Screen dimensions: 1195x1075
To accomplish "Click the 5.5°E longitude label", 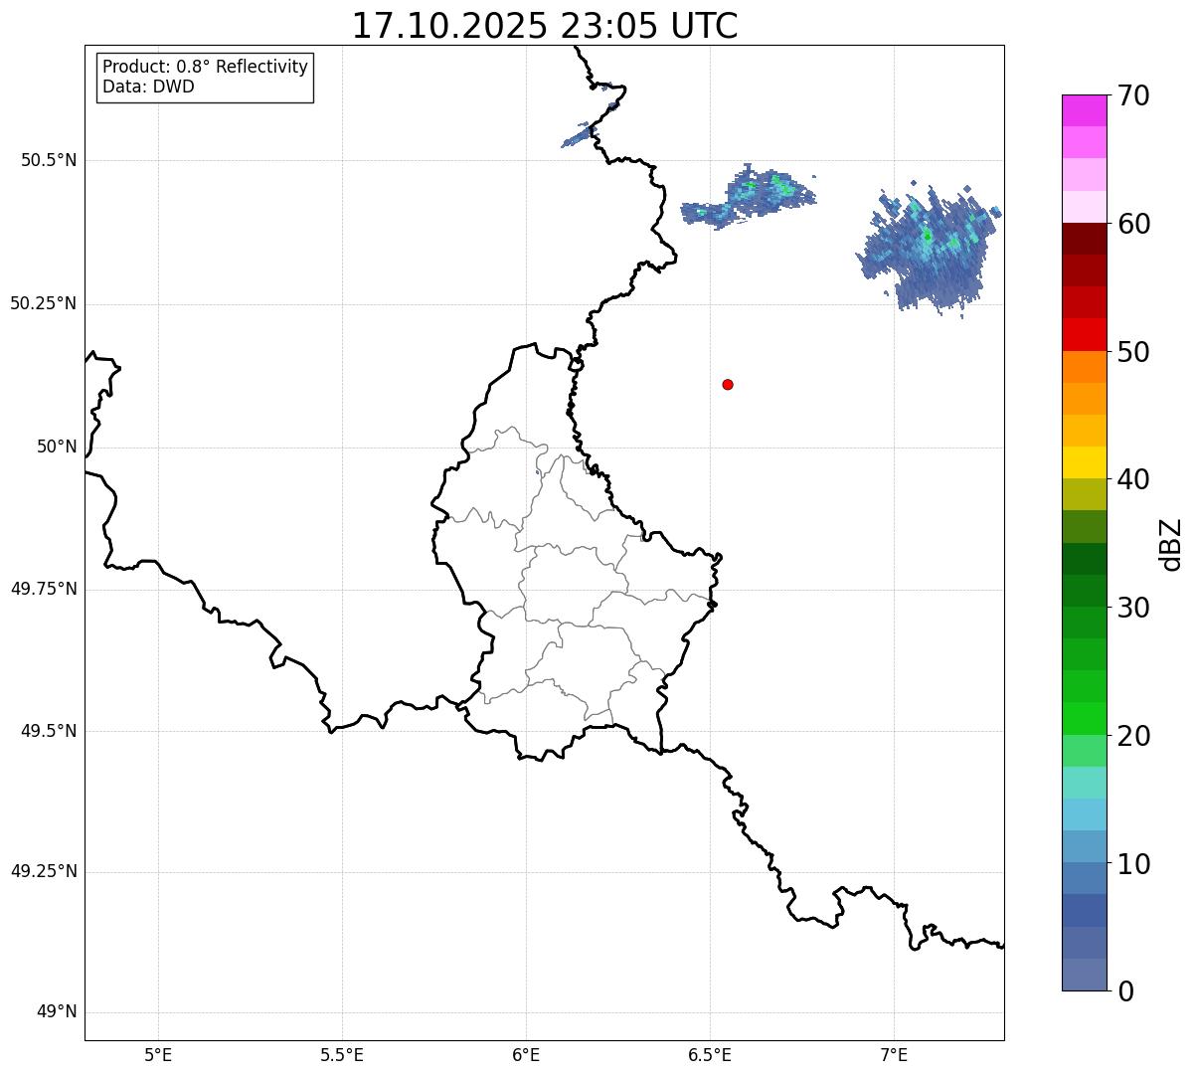I will (342, 1054).
